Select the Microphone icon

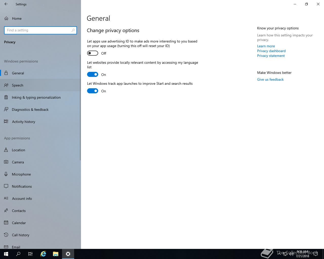[x=6, y=174]
